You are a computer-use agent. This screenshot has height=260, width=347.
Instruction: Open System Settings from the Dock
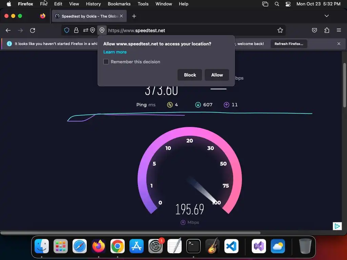click(x=155, y=246)
